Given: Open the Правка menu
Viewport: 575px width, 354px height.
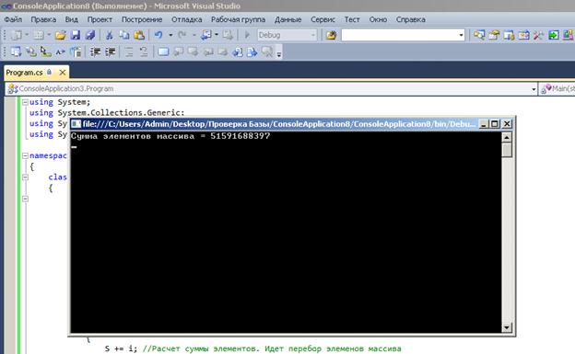Looking at the screenshot, I should (x=43, y=19).
